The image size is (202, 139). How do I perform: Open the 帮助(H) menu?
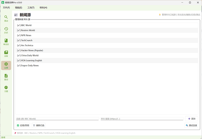click(43, 8)
